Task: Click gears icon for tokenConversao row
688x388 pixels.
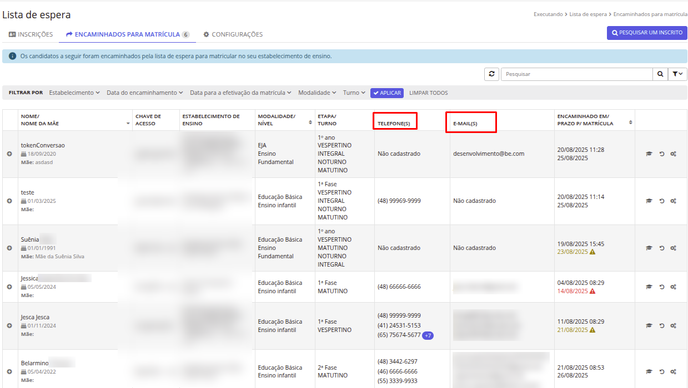Action: [x=673, y=154]
